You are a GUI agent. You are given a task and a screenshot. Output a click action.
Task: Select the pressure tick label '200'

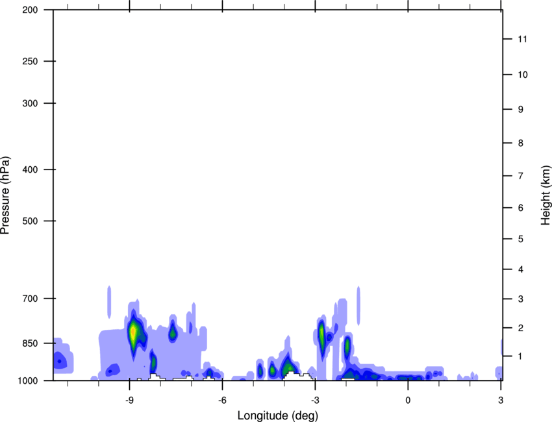click(x=30, y=10)
